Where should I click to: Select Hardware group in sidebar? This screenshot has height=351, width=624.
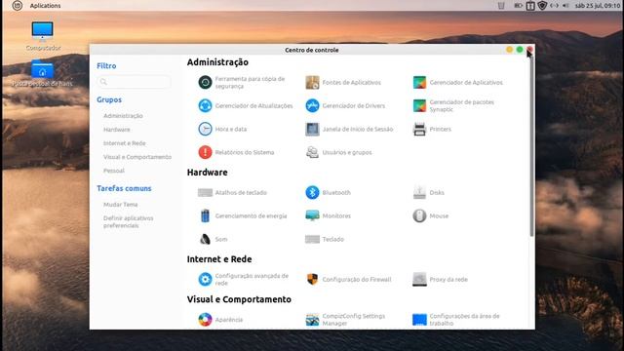[x=117, y=130]
